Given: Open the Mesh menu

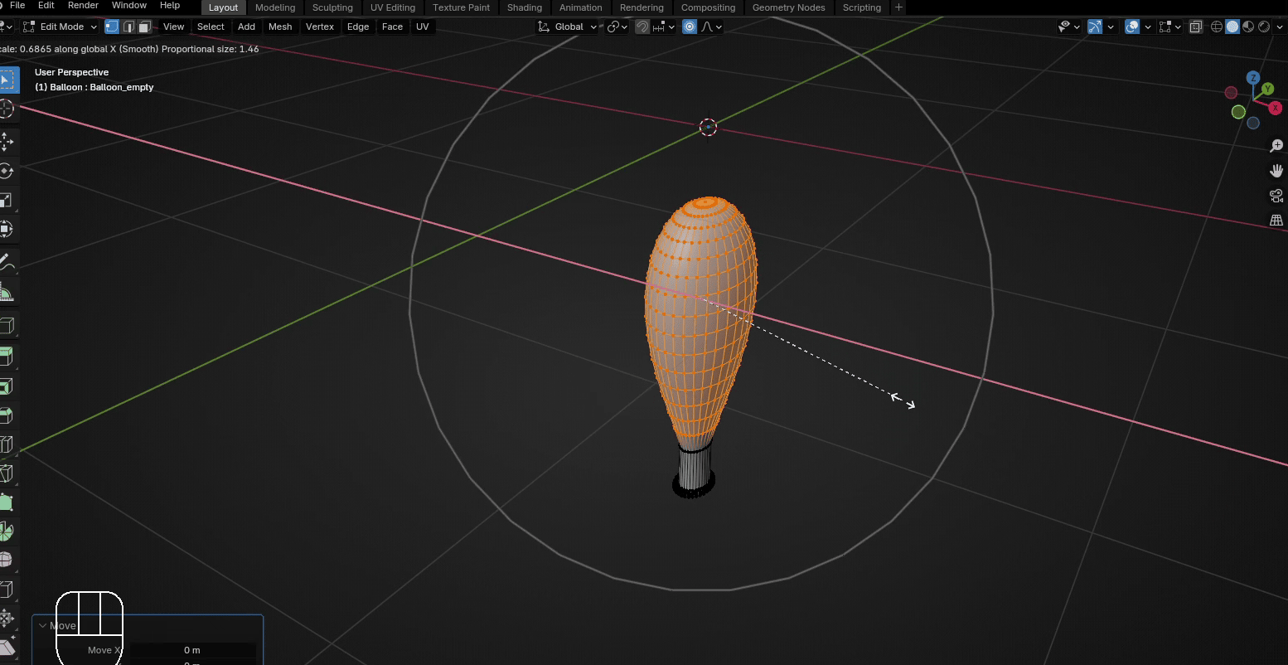Looking at the screenshot, I should (280, 27).
